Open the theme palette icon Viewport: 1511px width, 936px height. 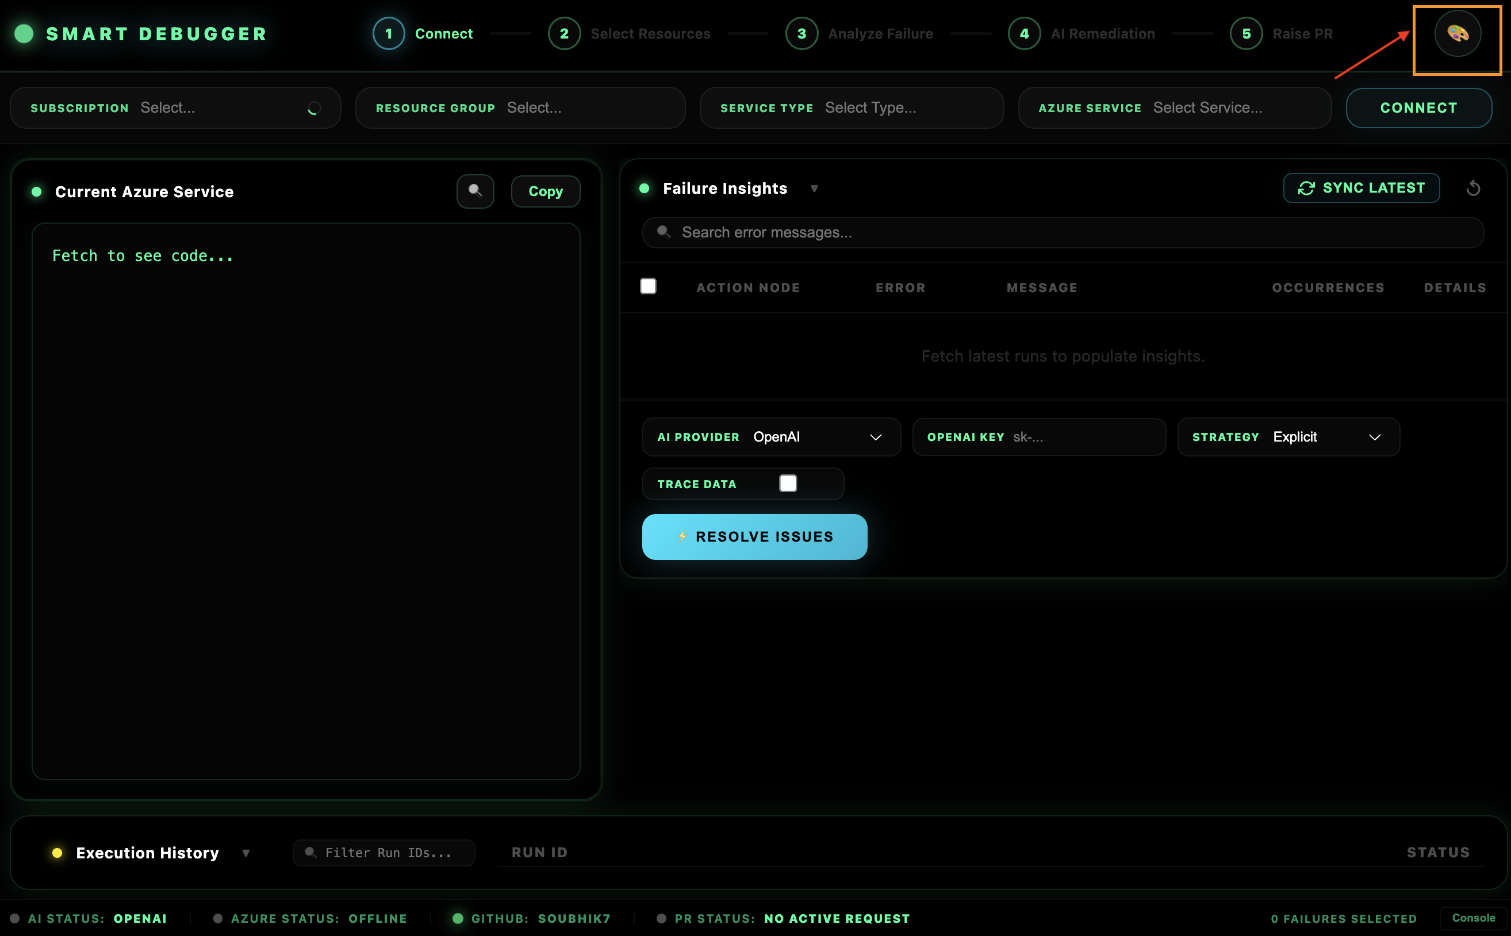1457,33
